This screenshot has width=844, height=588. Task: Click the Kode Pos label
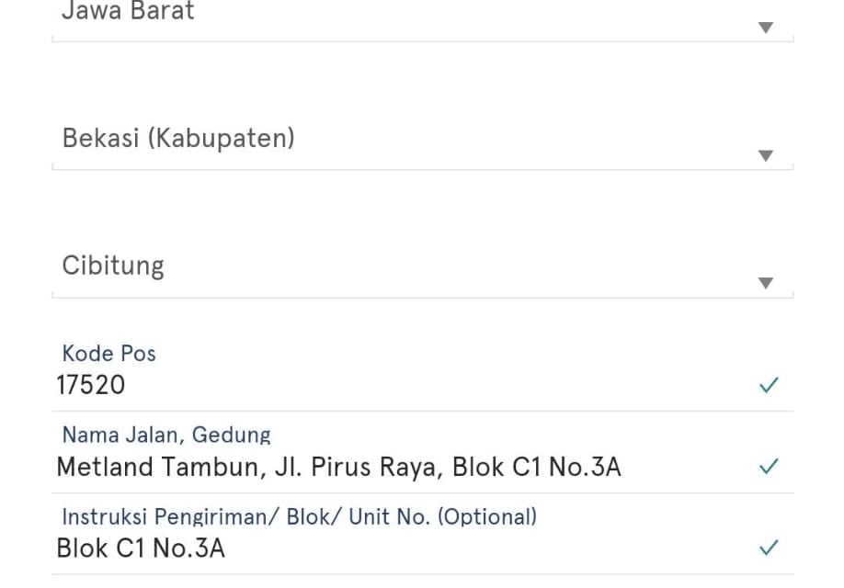coord(108,354)
